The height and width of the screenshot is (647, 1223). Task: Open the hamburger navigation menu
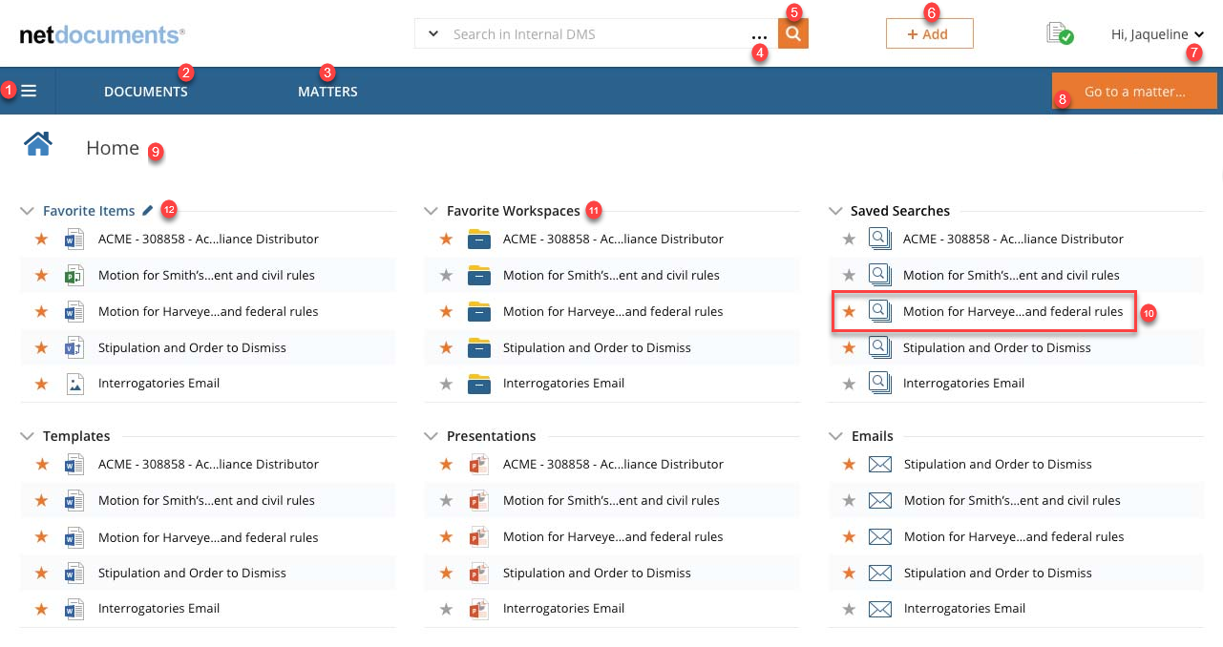click(x=29, y=91)
